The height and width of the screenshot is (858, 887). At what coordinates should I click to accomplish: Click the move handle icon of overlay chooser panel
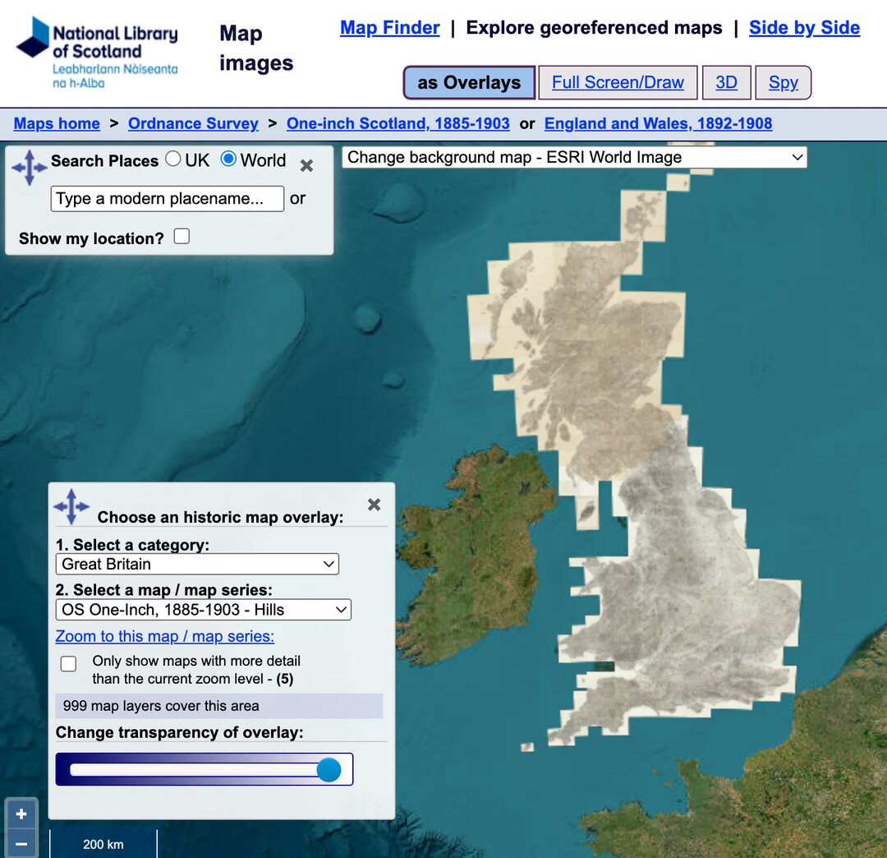point(71,506)
